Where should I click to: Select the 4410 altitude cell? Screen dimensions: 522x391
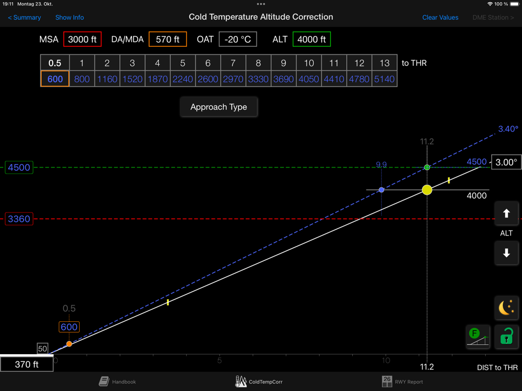(x=334, y=79)
